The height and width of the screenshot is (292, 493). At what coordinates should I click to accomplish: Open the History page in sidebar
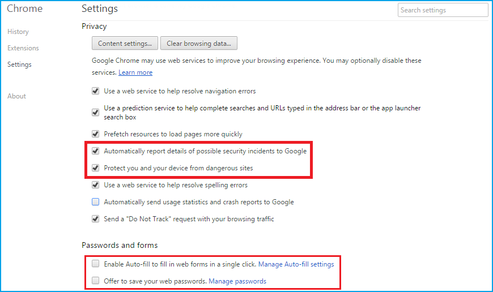(18, 32)
